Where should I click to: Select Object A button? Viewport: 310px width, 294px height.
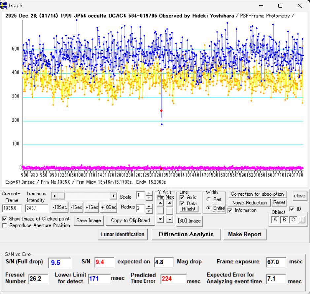275,220
